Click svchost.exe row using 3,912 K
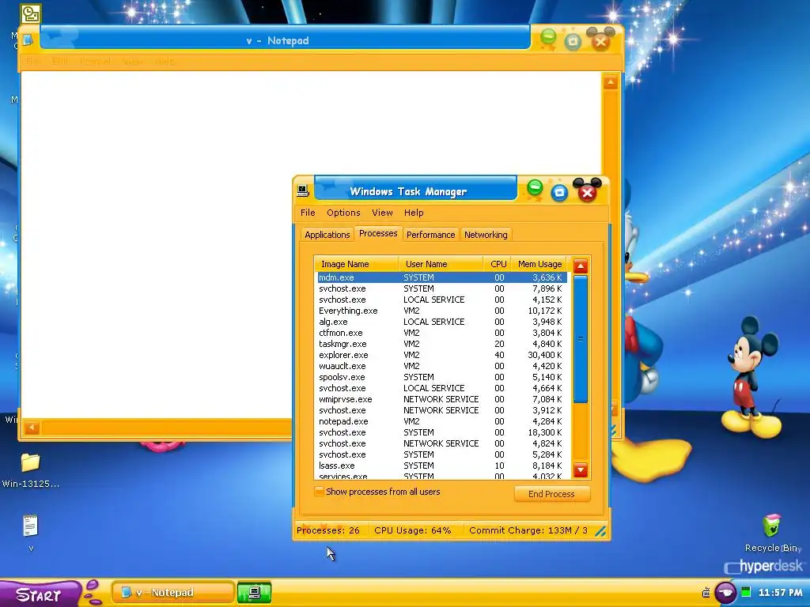Screen dimensions: 810x607 click(x=441, y=410)
